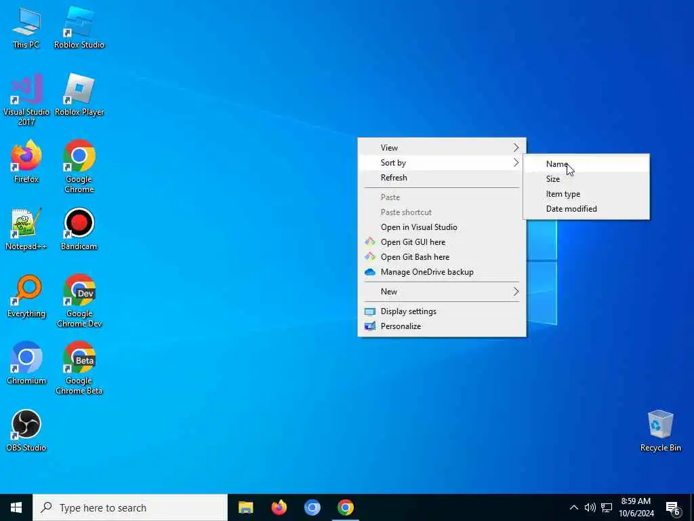Launch Firefox from the taskbar

pos(279,507)
